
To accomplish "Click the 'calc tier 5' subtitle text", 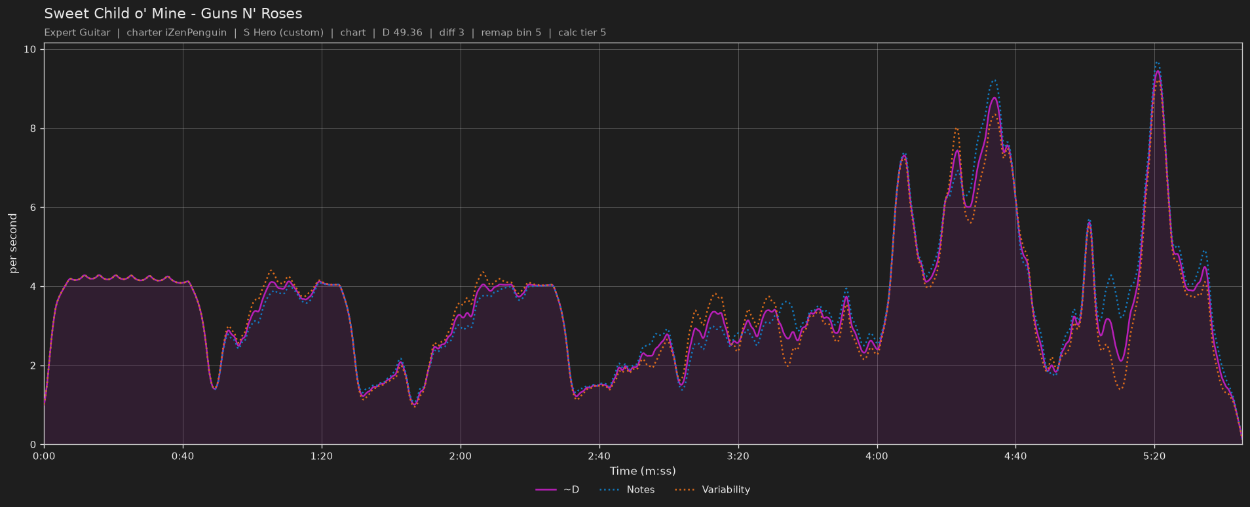I will click(x=582, y=32).
